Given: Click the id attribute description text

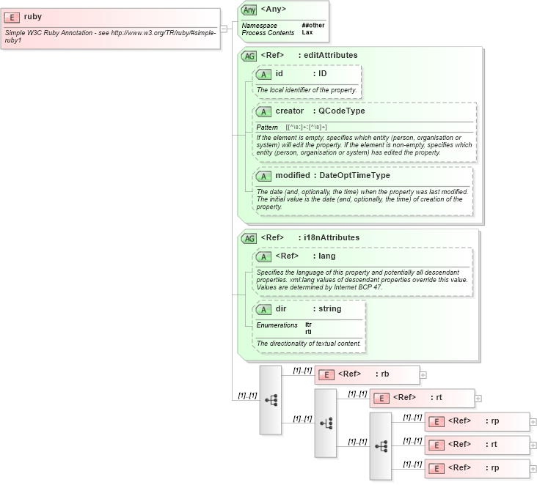Looking at the screenshot, I should click(307, 90).
